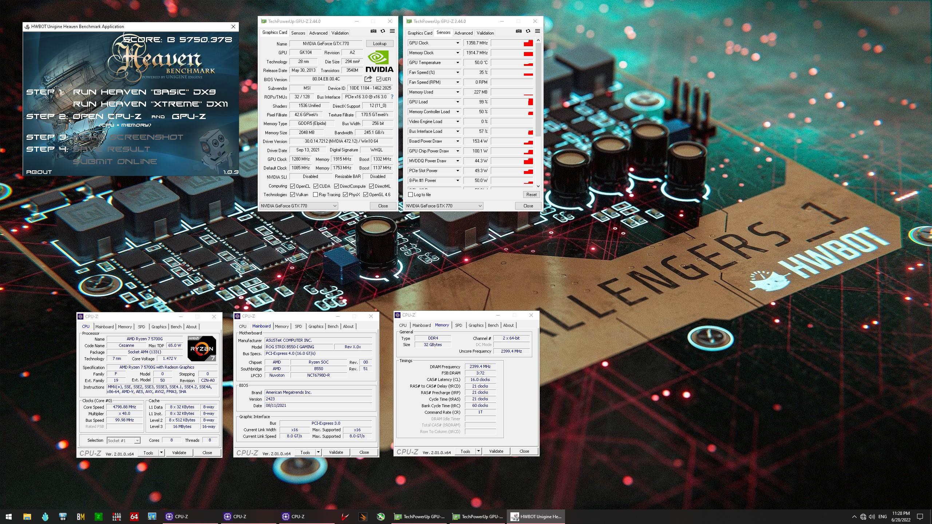Click the Lookup button in GPU-Z
This screenshot has height=524, width=932.
click(x=380, y=44)
